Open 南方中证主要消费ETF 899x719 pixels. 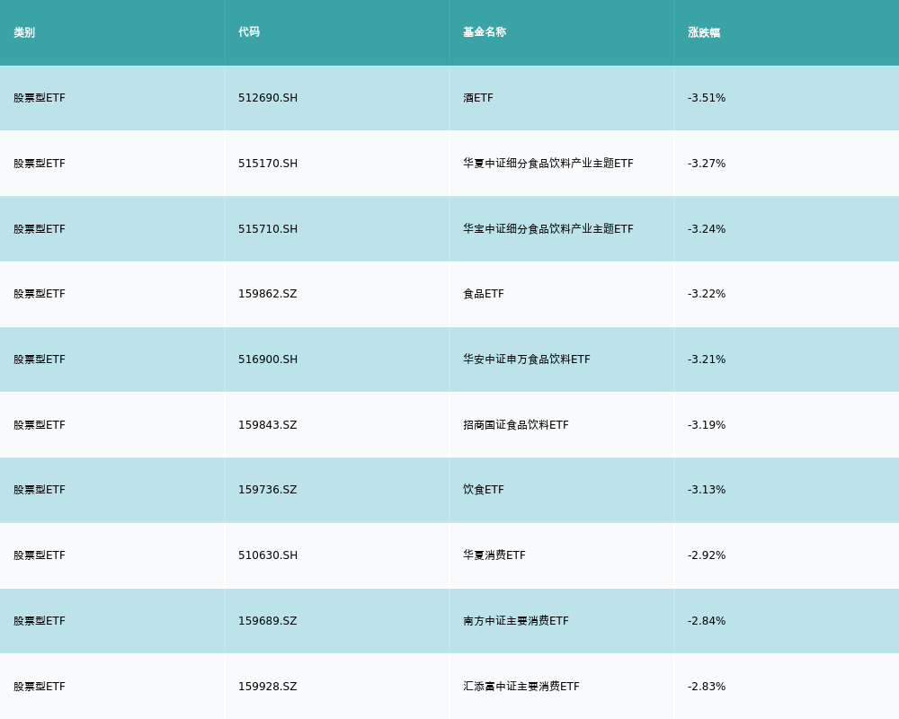click(516, 621)
